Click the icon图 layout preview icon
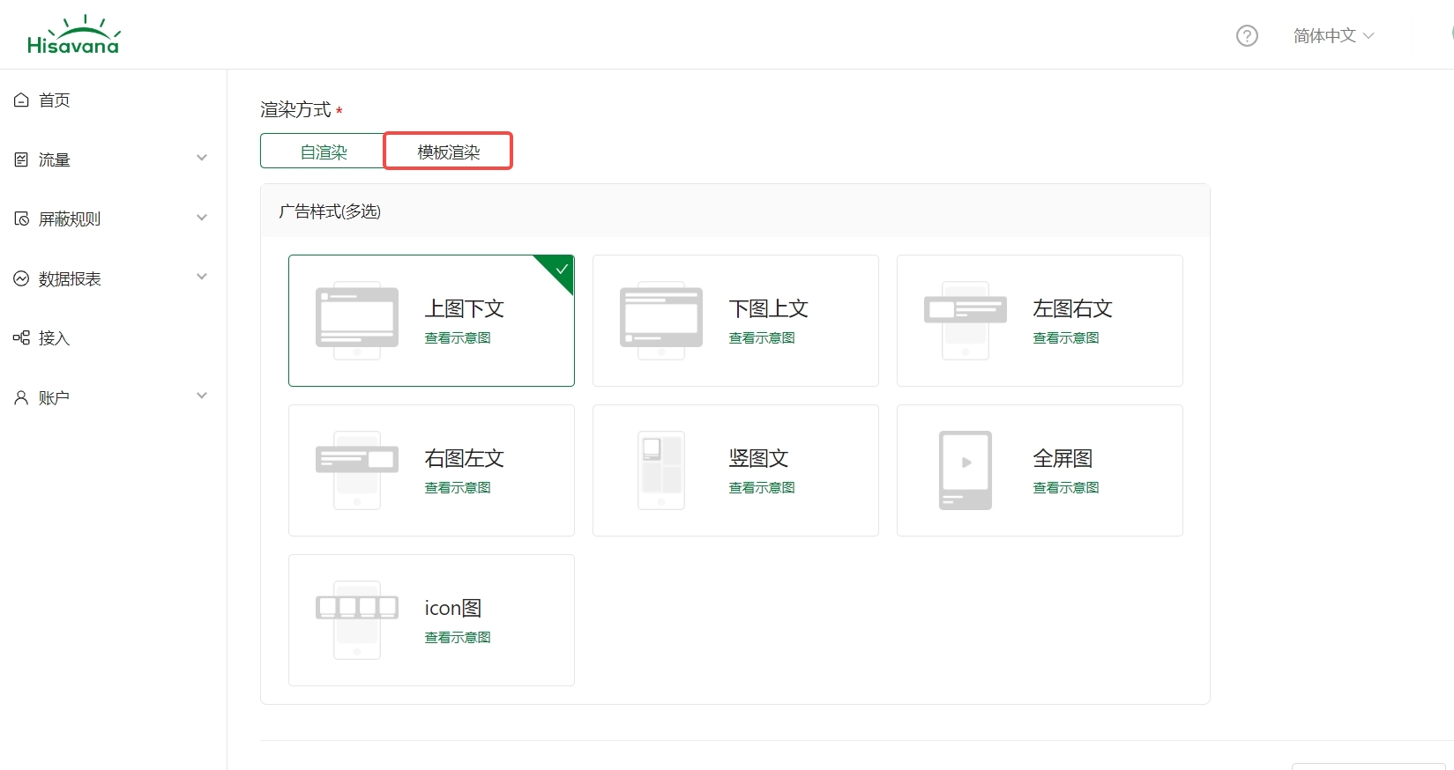 (356, 620)
